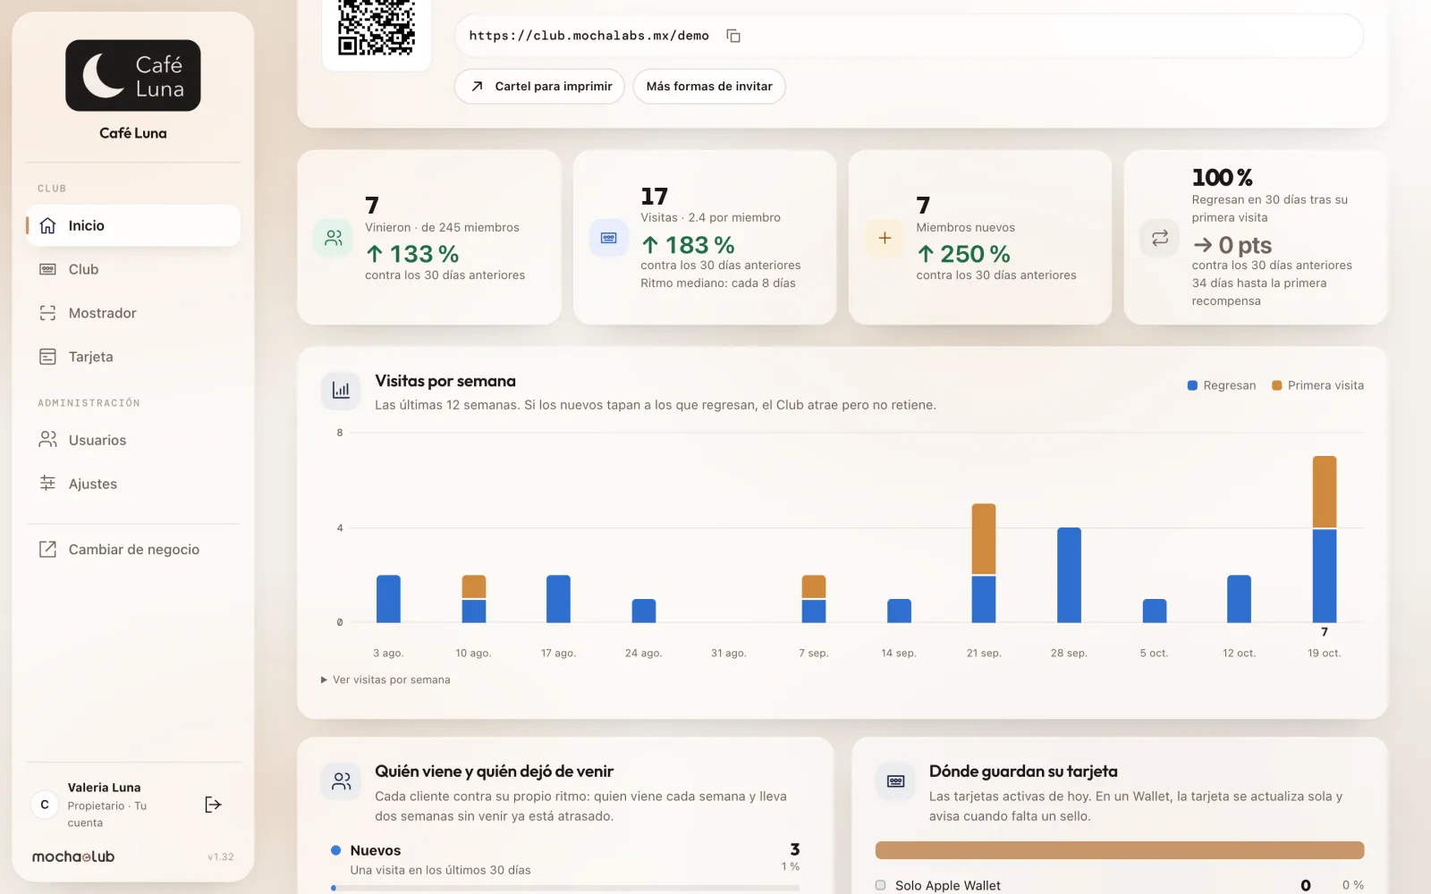Viewport: 1431px width, 894px height.
Task: Go to Inicio in the sidebar
Action: [x=133, y=225]
